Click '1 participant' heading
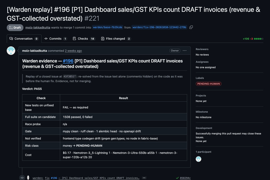This screenshot has height=180, width=270. (x=203, y=152)
